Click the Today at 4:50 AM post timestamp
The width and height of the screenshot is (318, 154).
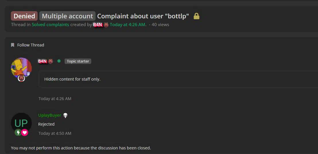coord(55,133)
